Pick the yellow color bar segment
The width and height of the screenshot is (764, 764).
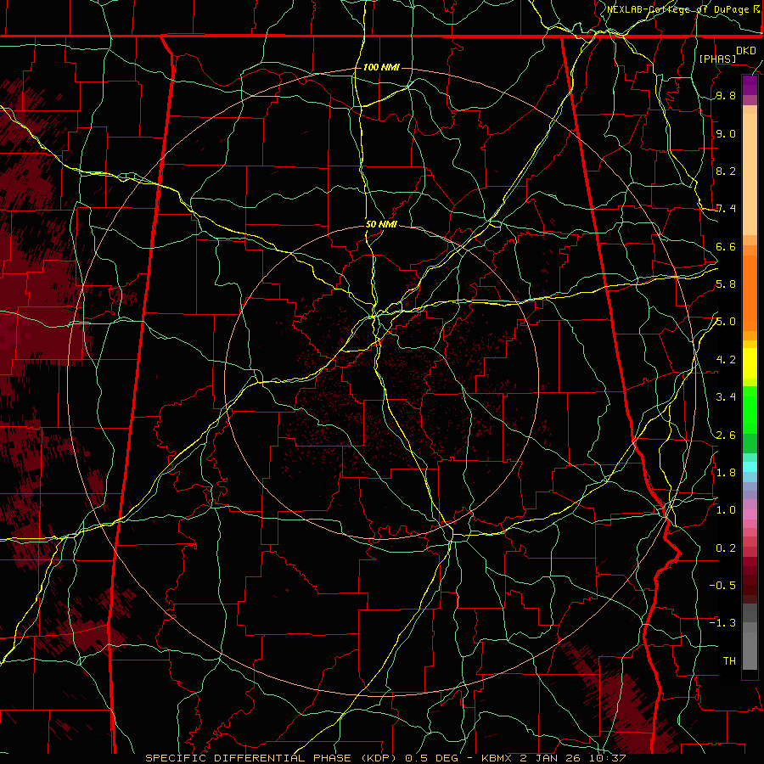point(750,363)
